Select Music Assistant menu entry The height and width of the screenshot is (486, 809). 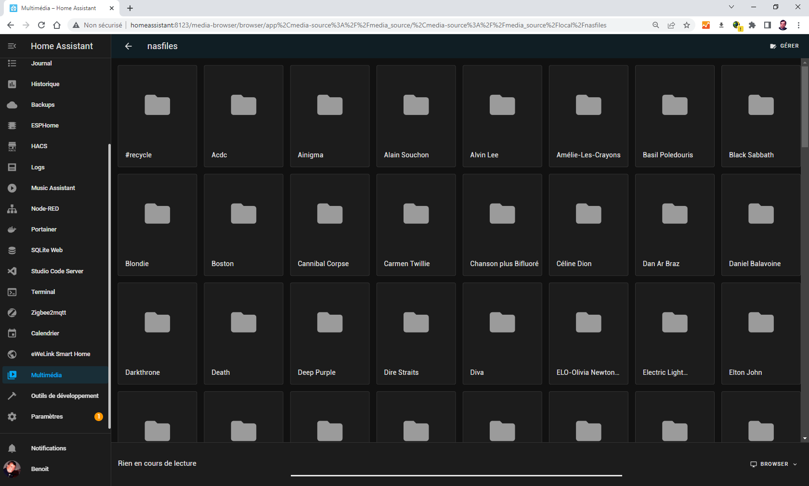(x=55, y=188)
